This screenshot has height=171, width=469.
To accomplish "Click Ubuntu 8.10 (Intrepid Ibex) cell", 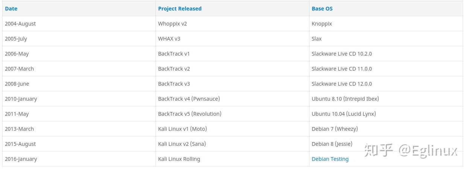I will click(x=345, y=99).
